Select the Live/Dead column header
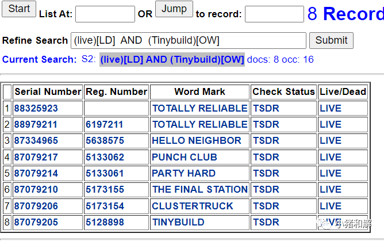This screenshot has height=241, width=384. click(x=343, y=92)
